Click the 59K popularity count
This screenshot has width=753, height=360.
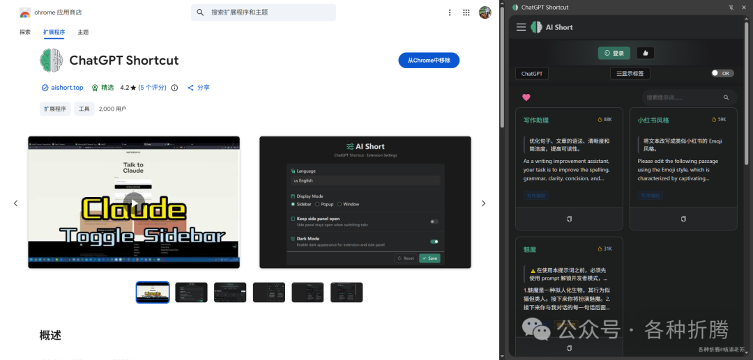[719, 119]
